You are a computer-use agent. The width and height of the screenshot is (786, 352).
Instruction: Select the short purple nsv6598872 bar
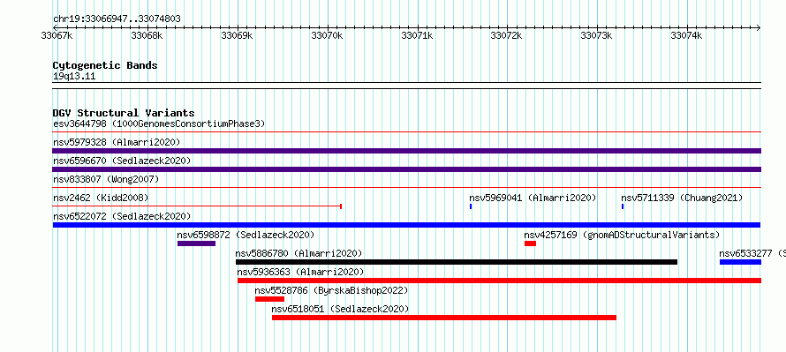[x=196, y=243]
